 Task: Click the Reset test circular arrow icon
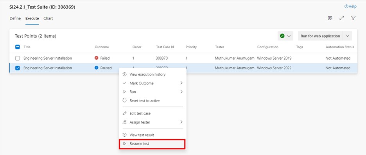coord(125,100)
